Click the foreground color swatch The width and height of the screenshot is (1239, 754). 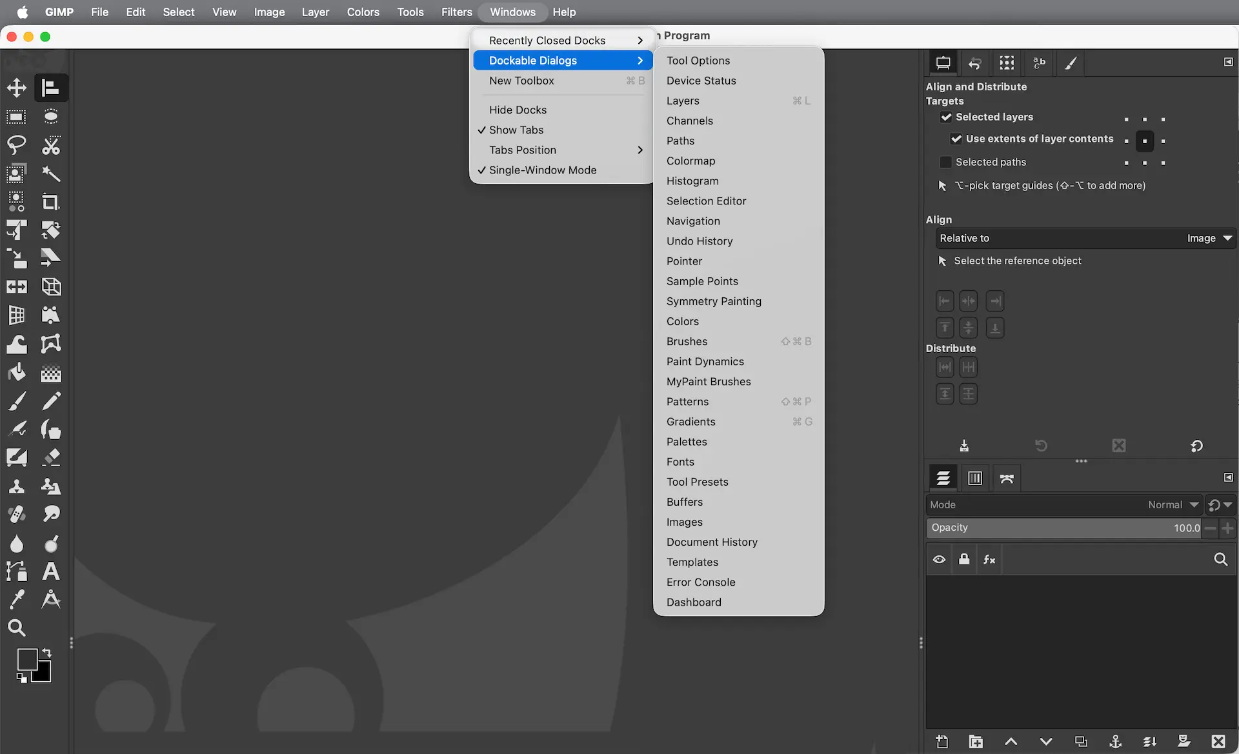27,659
